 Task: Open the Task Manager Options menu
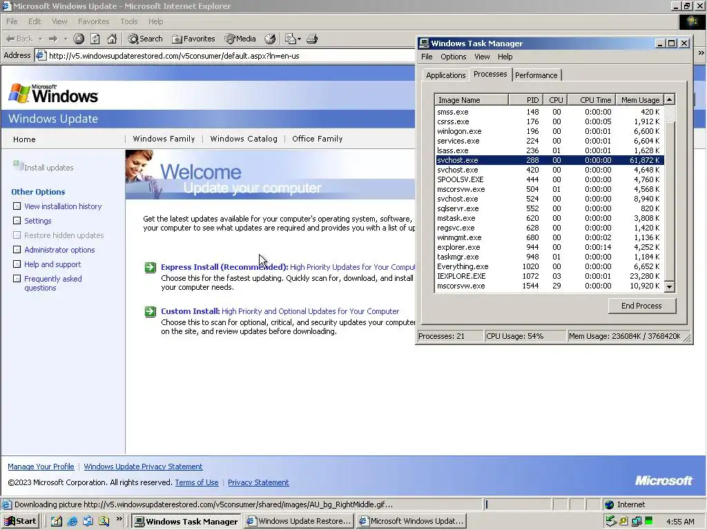coord(453,57)
